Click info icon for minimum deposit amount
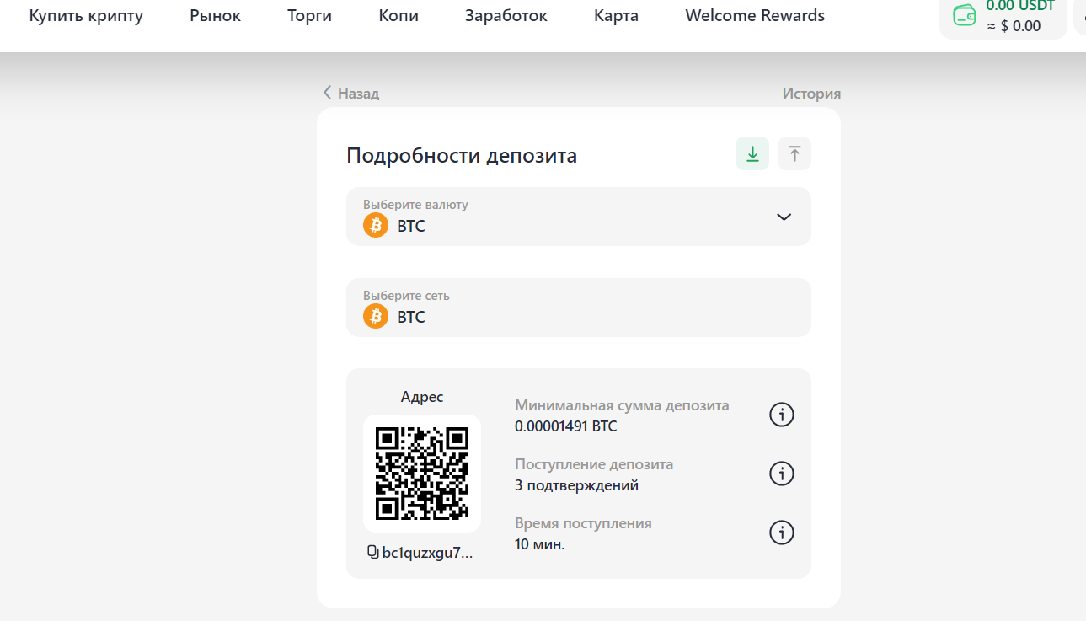Image resolution: width=1086 pixels, height=621 pixels. [x=782, y=415]
